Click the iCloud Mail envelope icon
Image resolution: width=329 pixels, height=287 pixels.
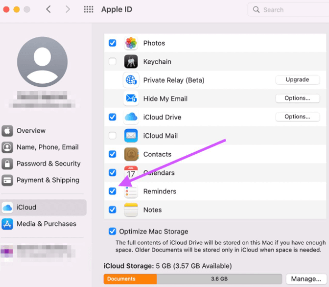point(131,135)
